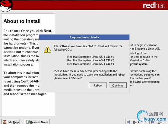The height and width of the screenshot is (124, 168).
Task: Click 'Please have these ready' paragraph
Action: click(x=90, y=75)
